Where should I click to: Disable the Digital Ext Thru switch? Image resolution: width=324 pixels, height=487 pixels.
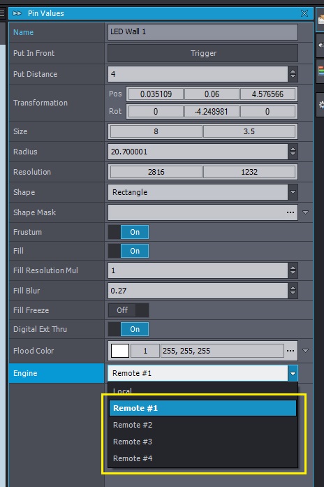(x=128, y=329)
